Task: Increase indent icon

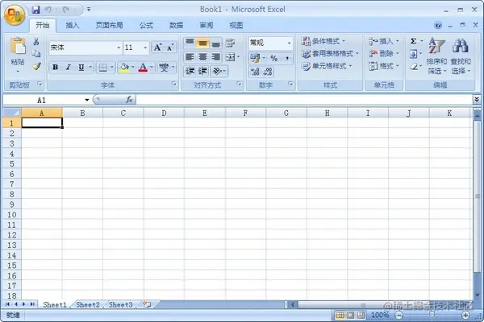Action: pos(202,71)
